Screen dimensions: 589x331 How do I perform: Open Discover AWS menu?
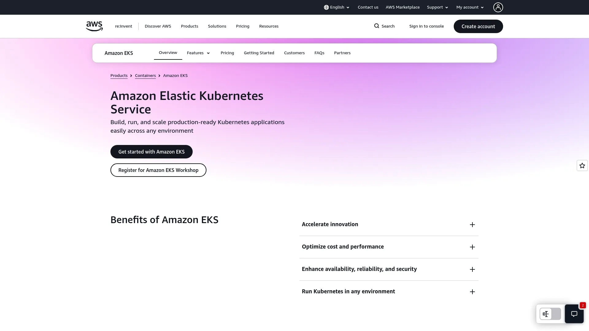(158, 26)
